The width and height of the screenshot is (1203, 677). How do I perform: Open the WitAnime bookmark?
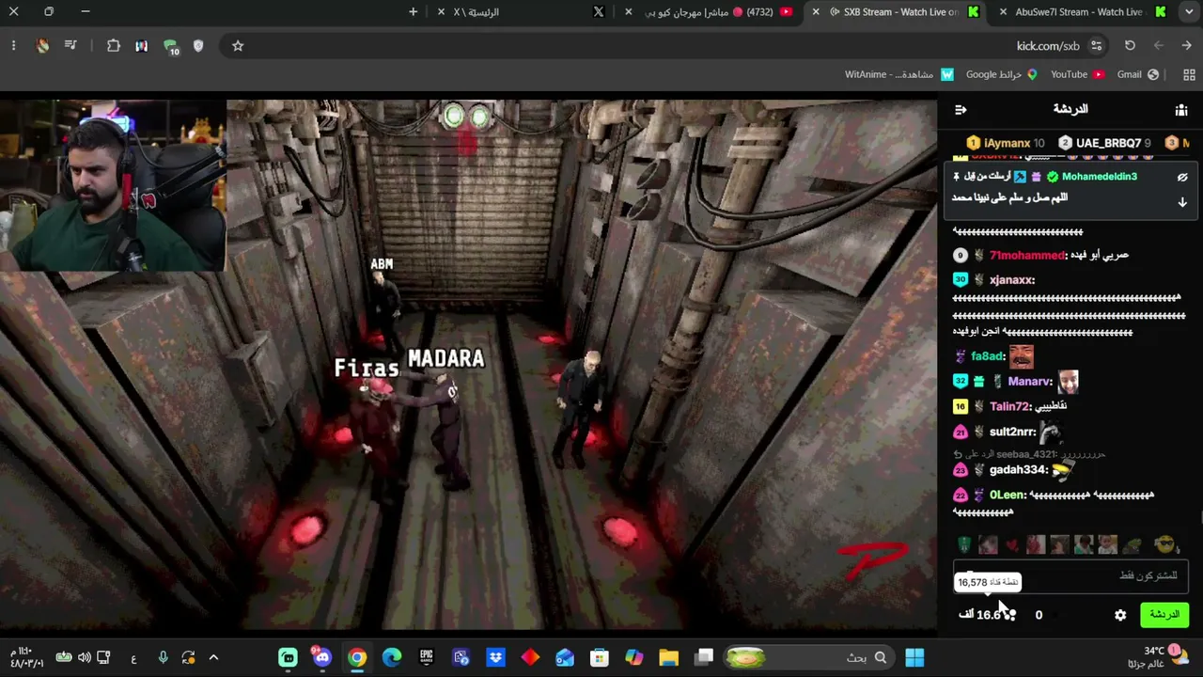(x=899, y=74)
